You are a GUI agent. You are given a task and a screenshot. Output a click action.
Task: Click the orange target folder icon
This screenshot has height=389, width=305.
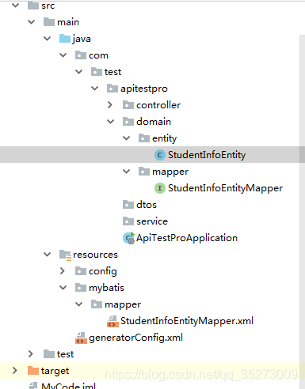point(33,371)
